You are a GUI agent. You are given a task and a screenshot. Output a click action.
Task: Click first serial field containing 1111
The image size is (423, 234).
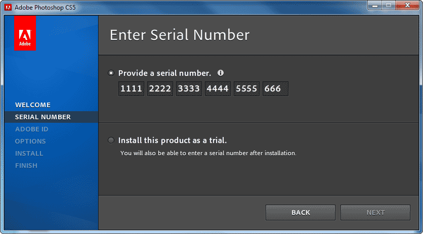coord(131,89)
